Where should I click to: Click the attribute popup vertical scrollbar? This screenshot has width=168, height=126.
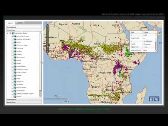pos(156,43)
